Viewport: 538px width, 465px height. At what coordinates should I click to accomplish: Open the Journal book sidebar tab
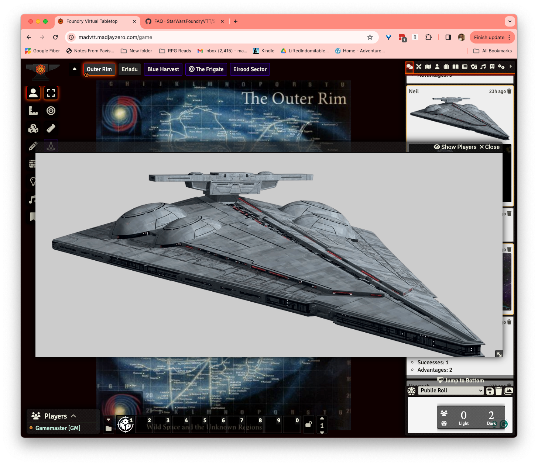coord(456,67)
